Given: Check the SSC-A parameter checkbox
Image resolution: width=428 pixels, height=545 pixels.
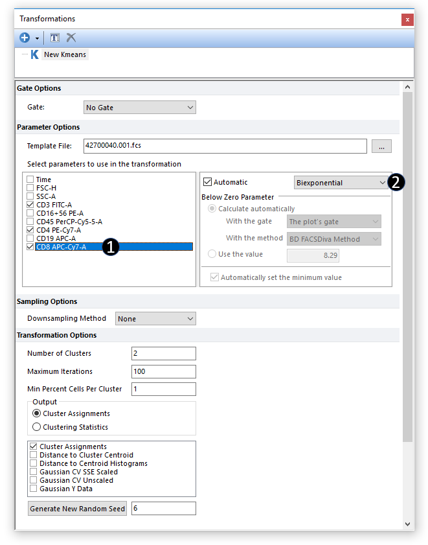Looking at the screenshot, I should [30, 196].
